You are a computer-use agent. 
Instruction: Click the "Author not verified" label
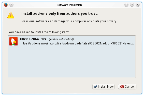click(x=61, y=39)
